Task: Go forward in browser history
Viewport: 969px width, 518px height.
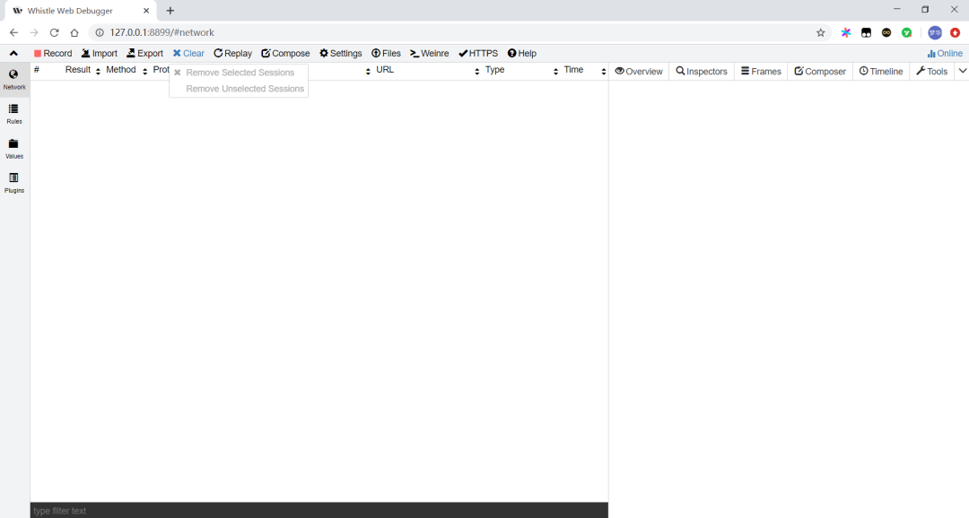Action: click(34, 33)
